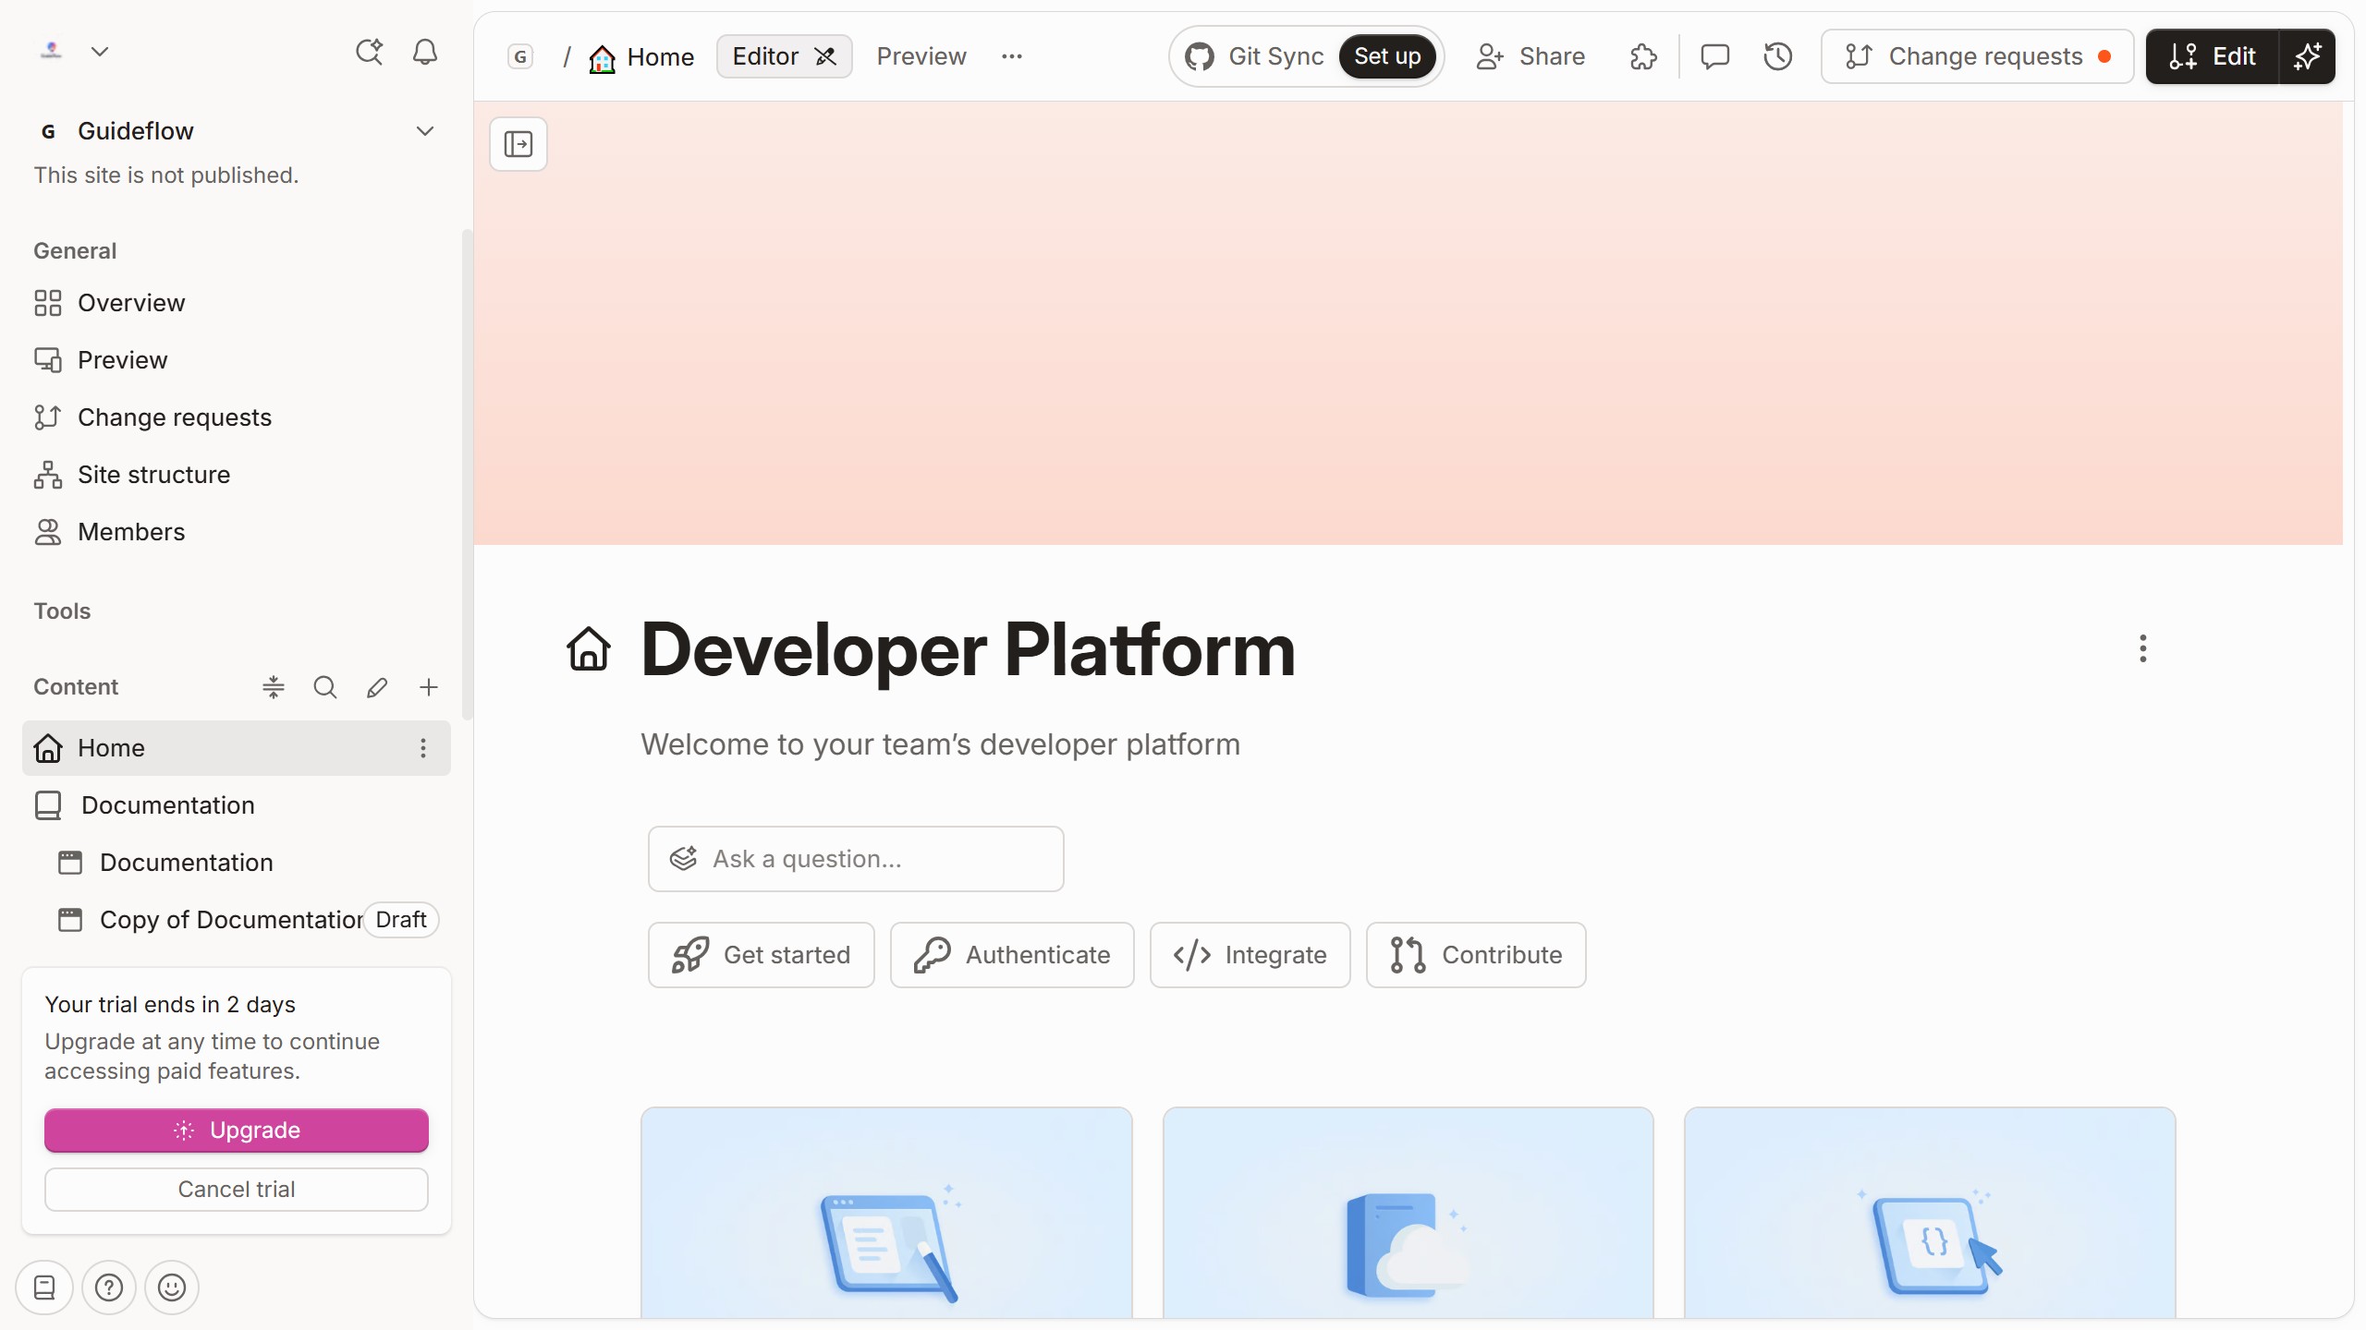
Task: Open the AI search sparkle icon
Action: (370, 52)
